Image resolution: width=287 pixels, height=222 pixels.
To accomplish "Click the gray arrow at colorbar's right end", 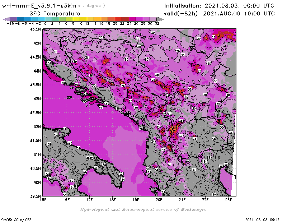I will tap(160, 19).
